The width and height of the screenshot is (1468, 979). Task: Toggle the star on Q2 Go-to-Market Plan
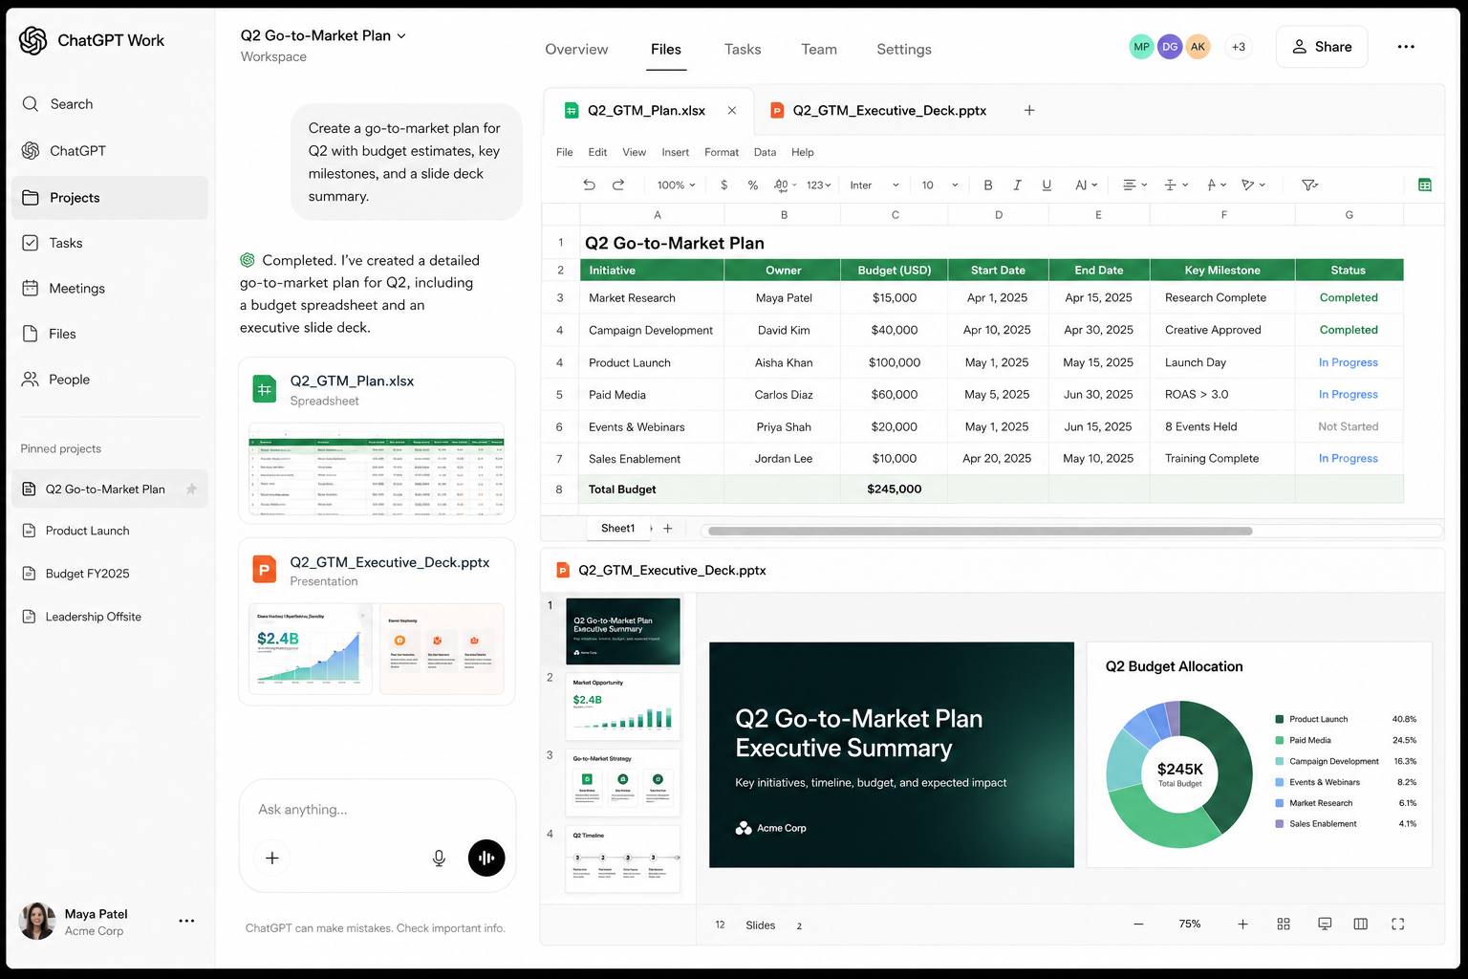tap(191, 489)
